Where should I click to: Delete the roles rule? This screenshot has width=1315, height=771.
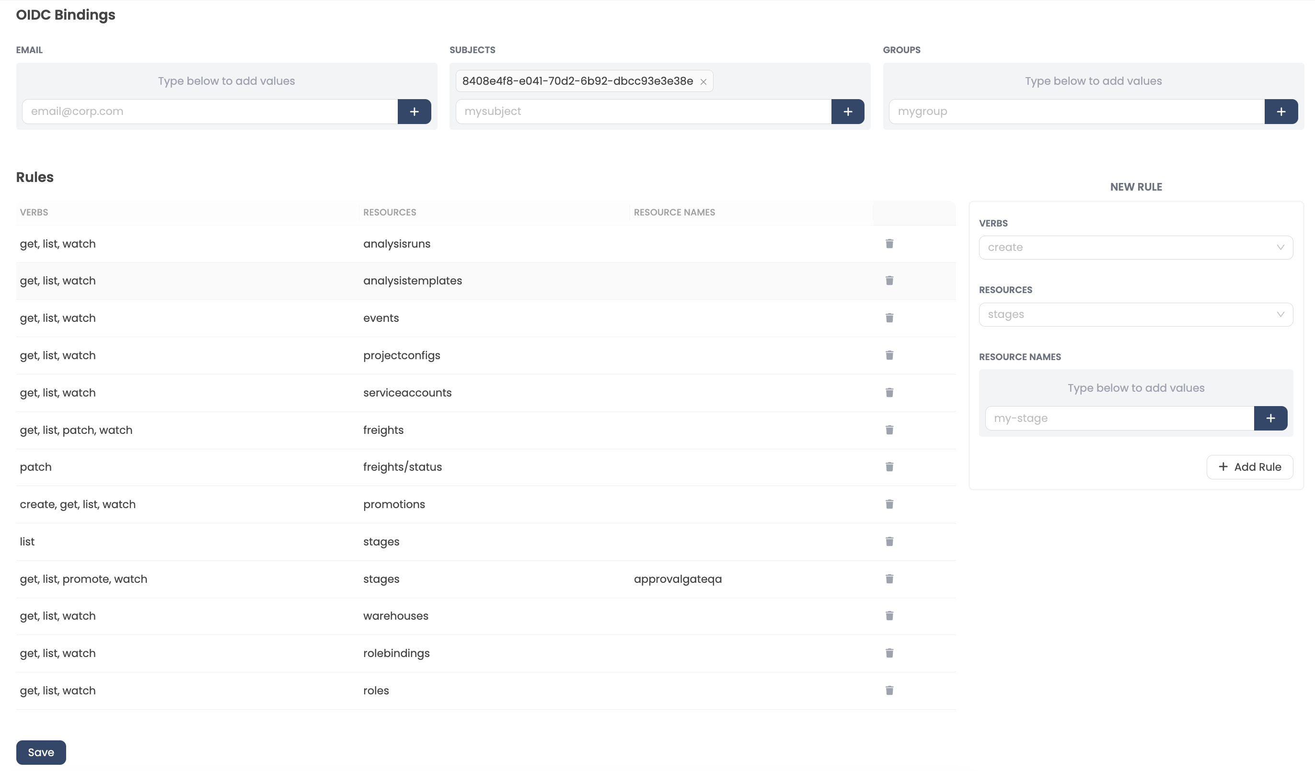tap(889, 690)
